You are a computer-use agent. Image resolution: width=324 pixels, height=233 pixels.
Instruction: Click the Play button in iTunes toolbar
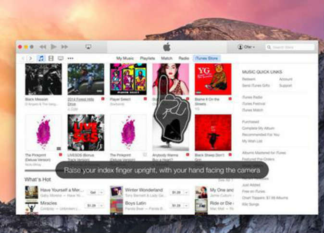click(x=54, y=47)
